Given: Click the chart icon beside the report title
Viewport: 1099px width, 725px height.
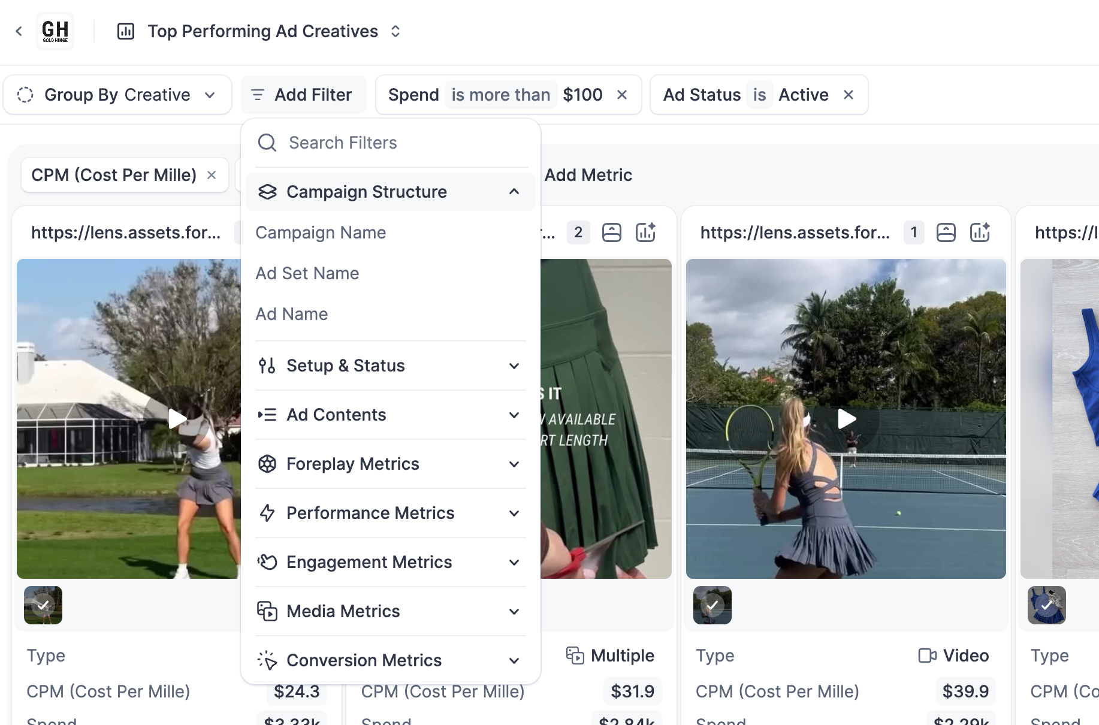Looking at the screenshot, I should tap(126, 31).
